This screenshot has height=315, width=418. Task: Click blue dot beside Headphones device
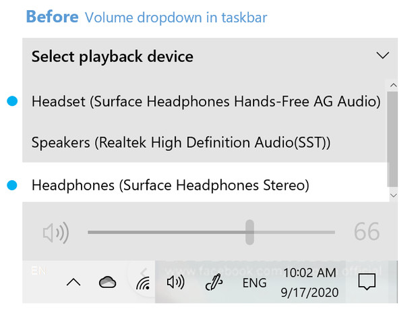pyautogui.click(x=11, y=184)
